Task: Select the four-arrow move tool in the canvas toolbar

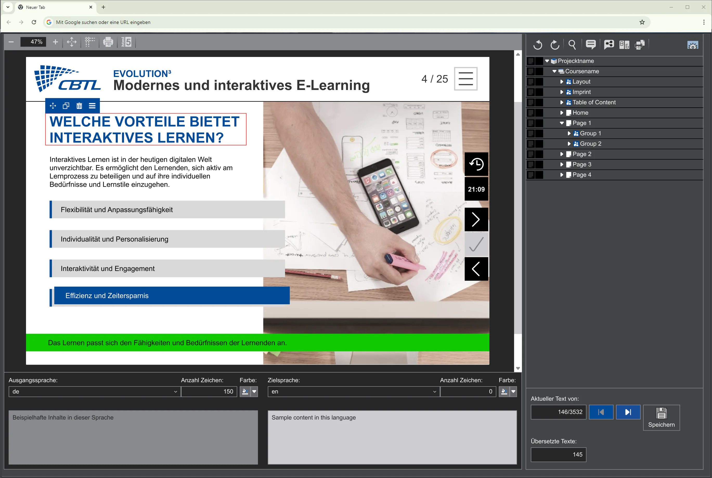Action: coord(72,42)
